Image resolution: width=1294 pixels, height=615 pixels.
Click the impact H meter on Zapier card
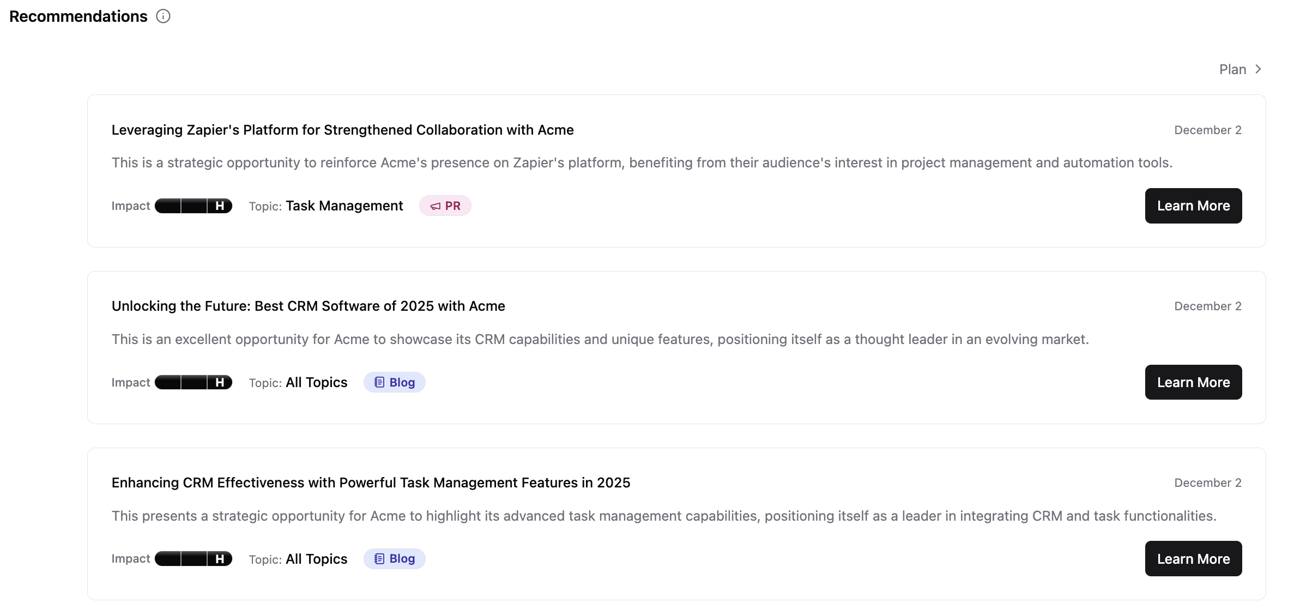point(194,206)
